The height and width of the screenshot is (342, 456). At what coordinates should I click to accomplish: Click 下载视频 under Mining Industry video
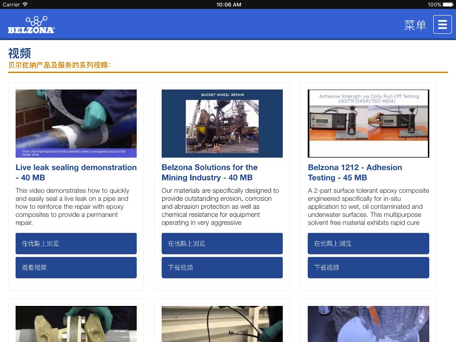click(222, 268)
